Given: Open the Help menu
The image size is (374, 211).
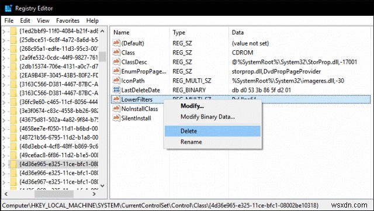Looking at the screenshot, I should point(92,21).
